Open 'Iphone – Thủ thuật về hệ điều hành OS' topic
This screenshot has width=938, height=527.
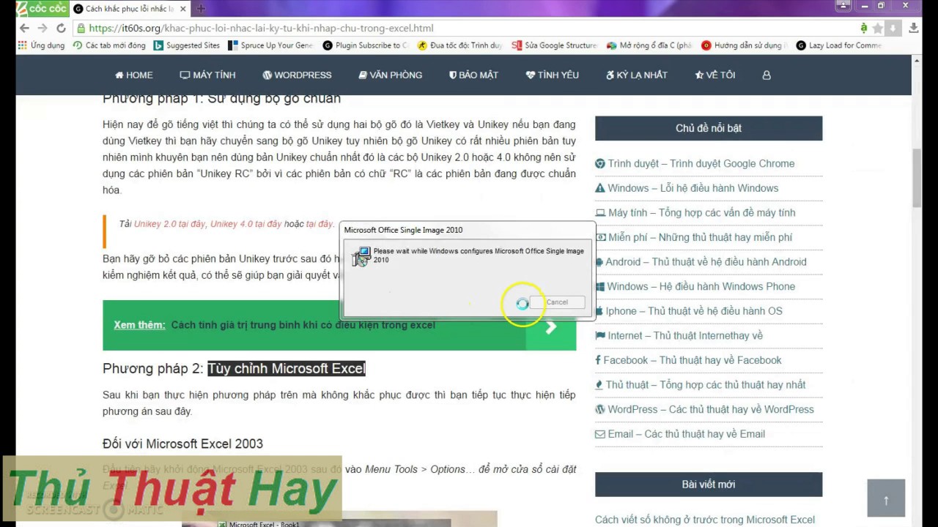tap(689, 311)
